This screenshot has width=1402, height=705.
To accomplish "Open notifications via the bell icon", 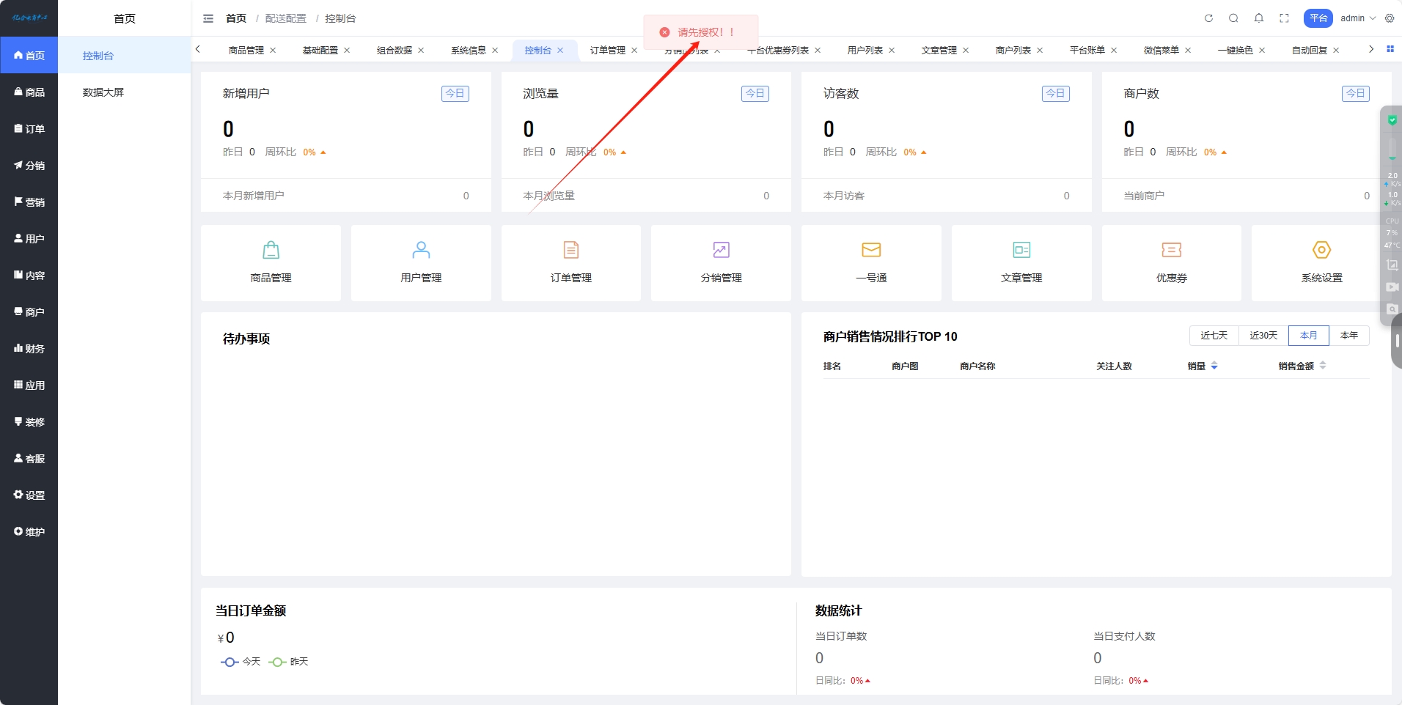I will tap(1259, 18).
